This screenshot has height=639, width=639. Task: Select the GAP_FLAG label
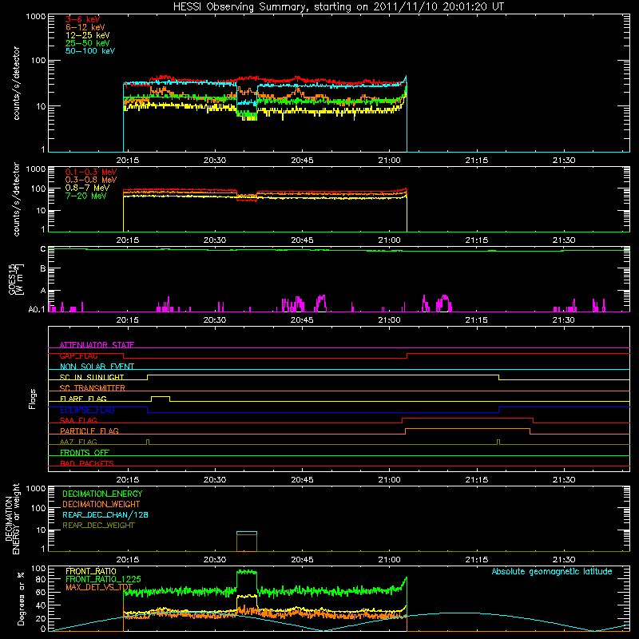pyautogui.click(x=78, y=355)
